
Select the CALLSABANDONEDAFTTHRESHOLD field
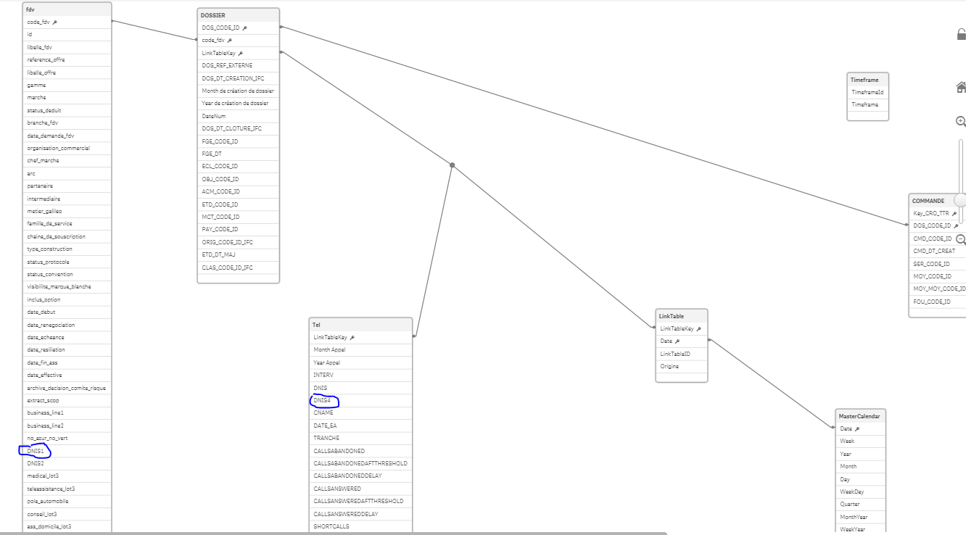pyautogui.click(x=361, y=463)
